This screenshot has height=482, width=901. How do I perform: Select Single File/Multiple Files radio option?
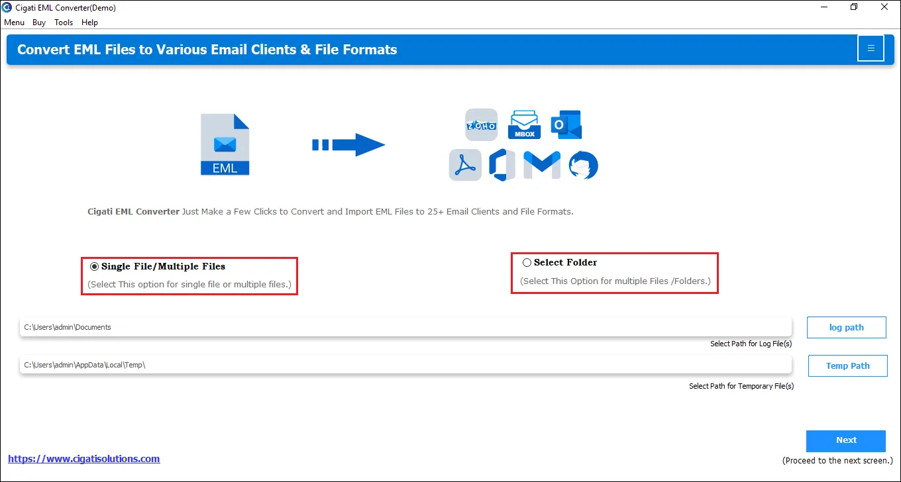pyautogui.click(x=95, y=266)
